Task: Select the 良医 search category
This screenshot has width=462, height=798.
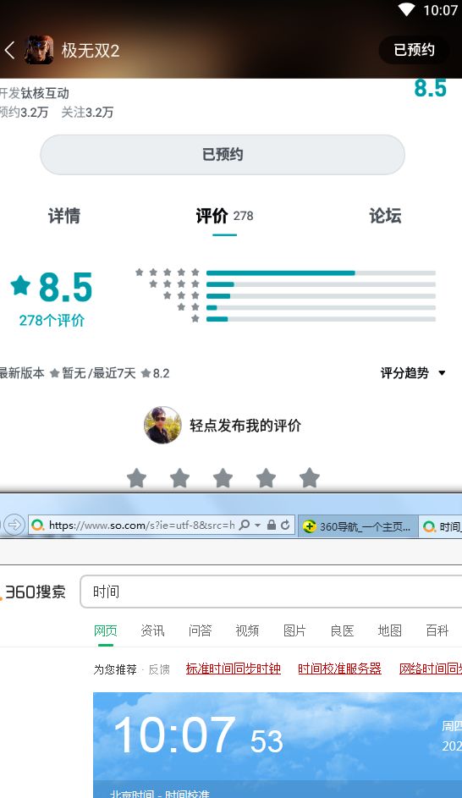Action: tap(342, 631)
